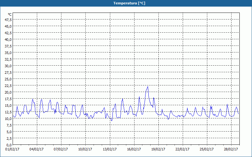The width and height of the screenshot is (252, 157).
Task: Select the 40,0 y-axis label
Action: pos(9,40)
